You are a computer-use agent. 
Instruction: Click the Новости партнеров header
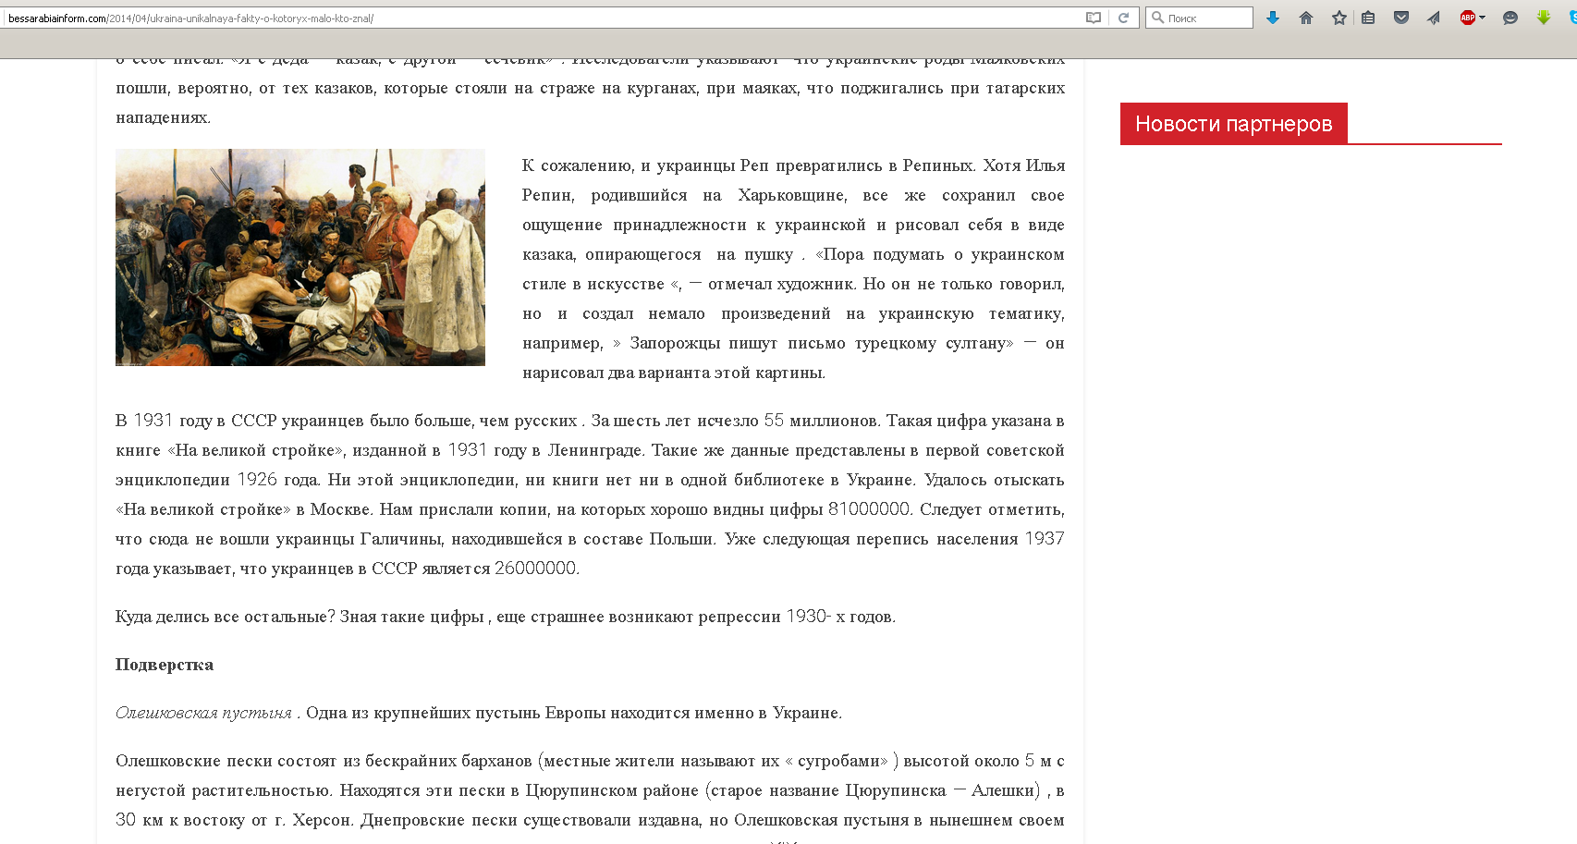[x=1233, y=124]
